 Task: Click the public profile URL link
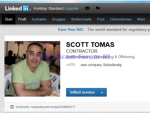45,107
